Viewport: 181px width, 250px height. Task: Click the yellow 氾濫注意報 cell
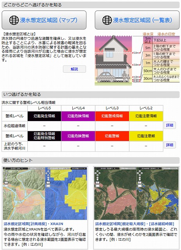(x=146, y=136)
